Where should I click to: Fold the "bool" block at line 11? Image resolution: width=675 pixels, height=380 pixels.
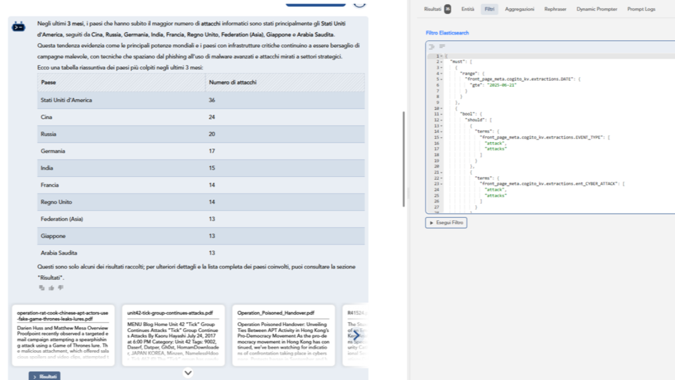442,114
